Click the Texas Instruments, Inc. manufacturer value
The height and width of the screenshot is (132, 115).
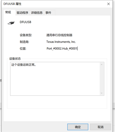(61, 42)
